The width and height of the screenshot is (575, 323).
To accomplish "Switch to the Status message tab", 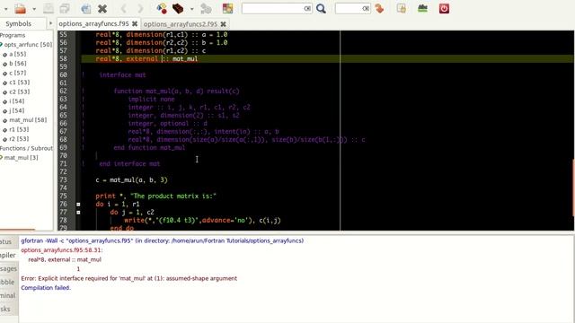I will (6, 242).
